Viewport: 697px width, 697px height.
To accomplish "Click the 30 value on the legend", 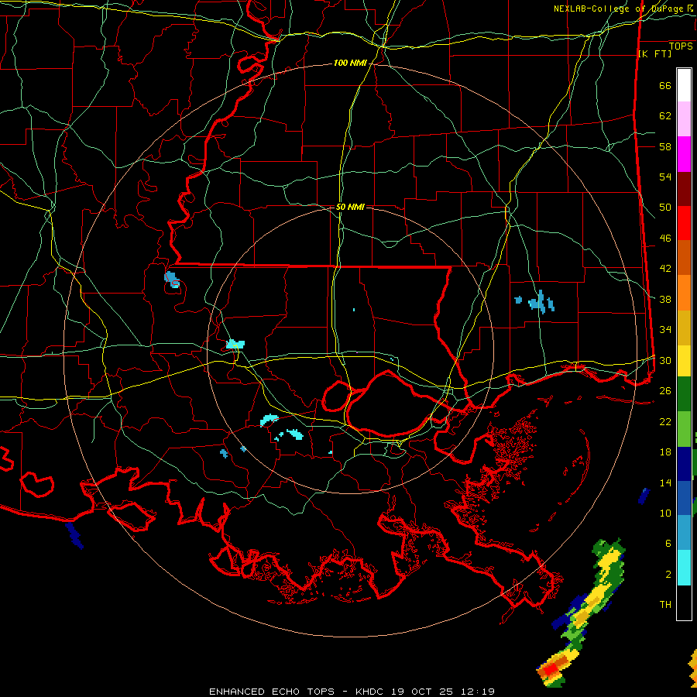I will tap(665, 360).
